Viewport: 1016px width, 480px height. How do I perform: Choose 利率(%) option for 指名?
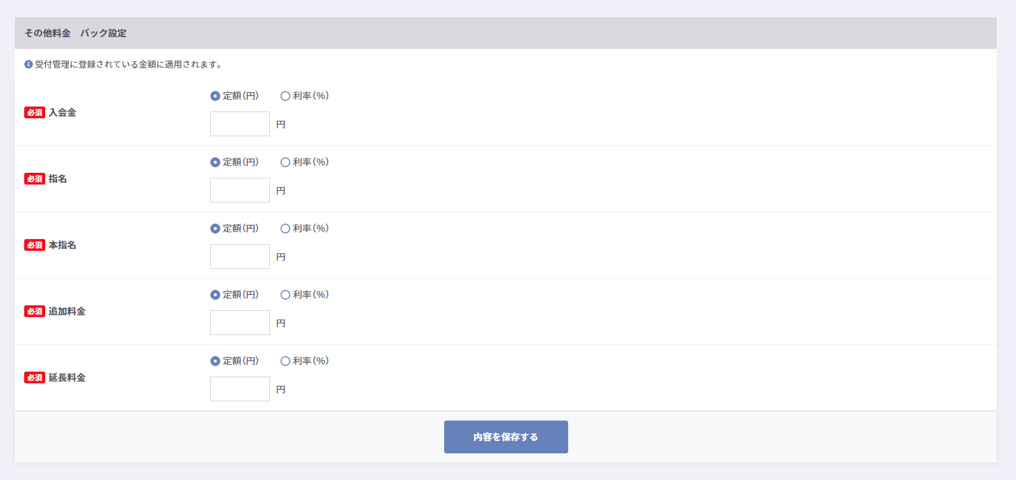click(285, 162)
